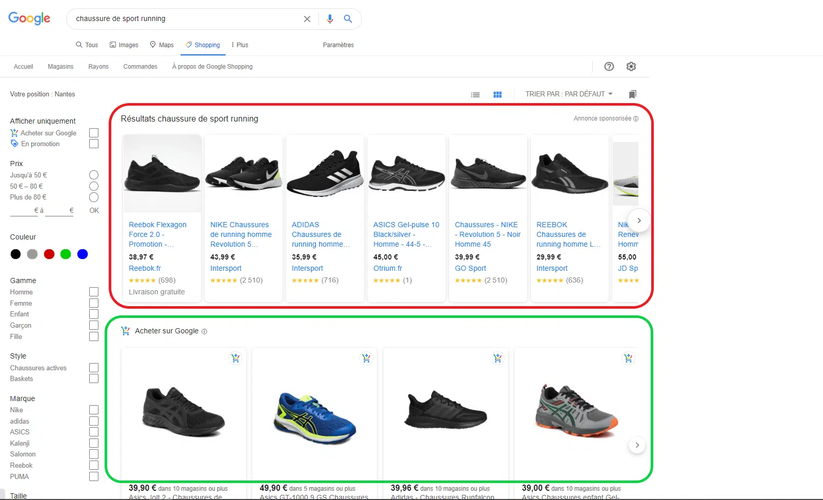Click the magnifying glass search icon

(348, 19)
